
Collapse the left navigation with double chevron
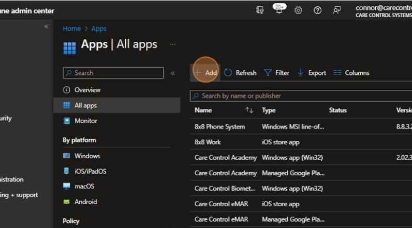(46, 26)
